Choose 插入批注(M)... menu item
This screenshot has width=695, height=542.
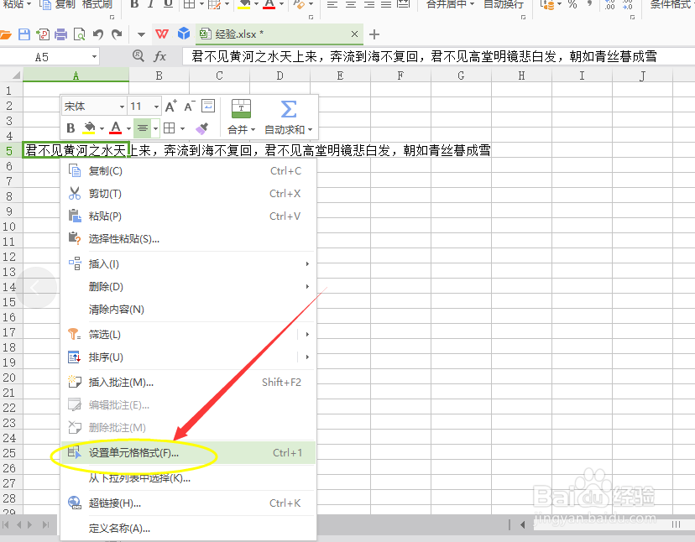[188, 383]
